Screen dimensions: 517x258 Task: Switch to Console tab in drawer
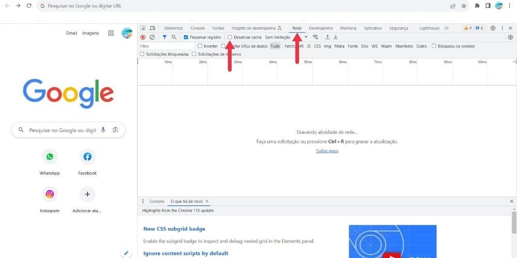click(157, 201)
